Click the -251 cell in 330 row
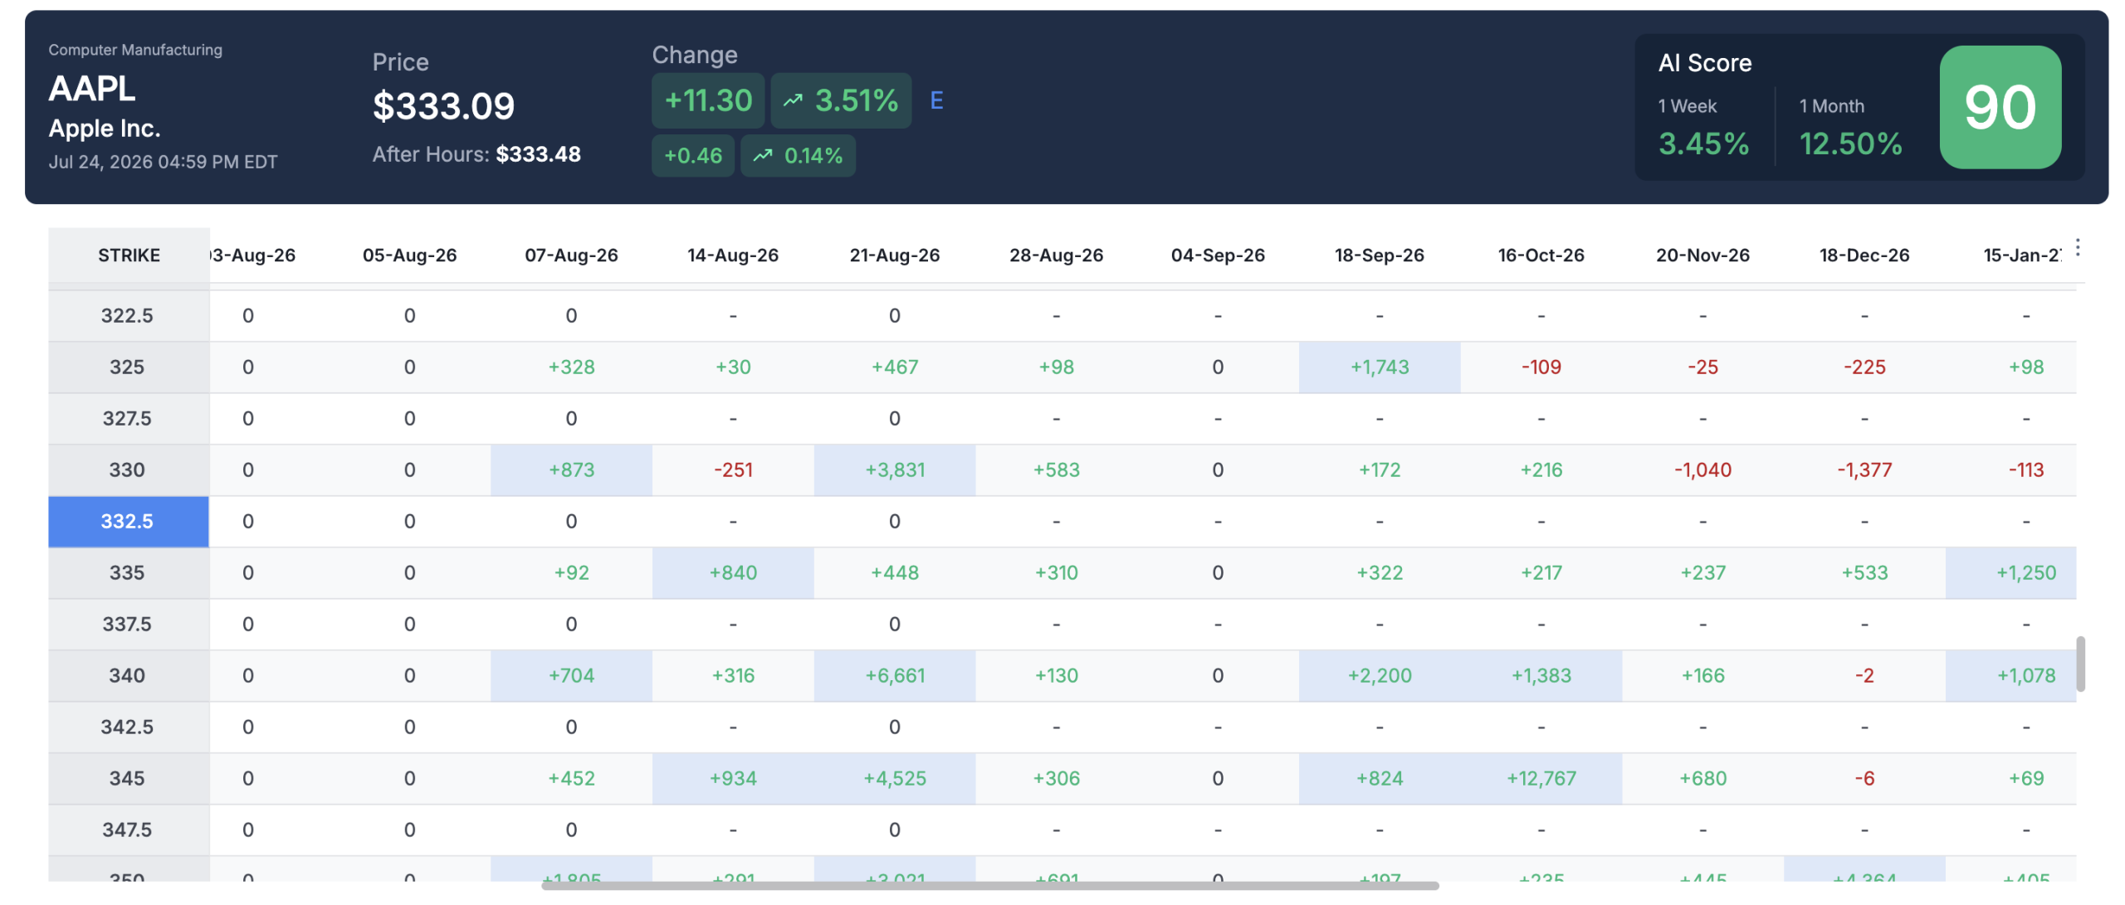 point(733,470)
